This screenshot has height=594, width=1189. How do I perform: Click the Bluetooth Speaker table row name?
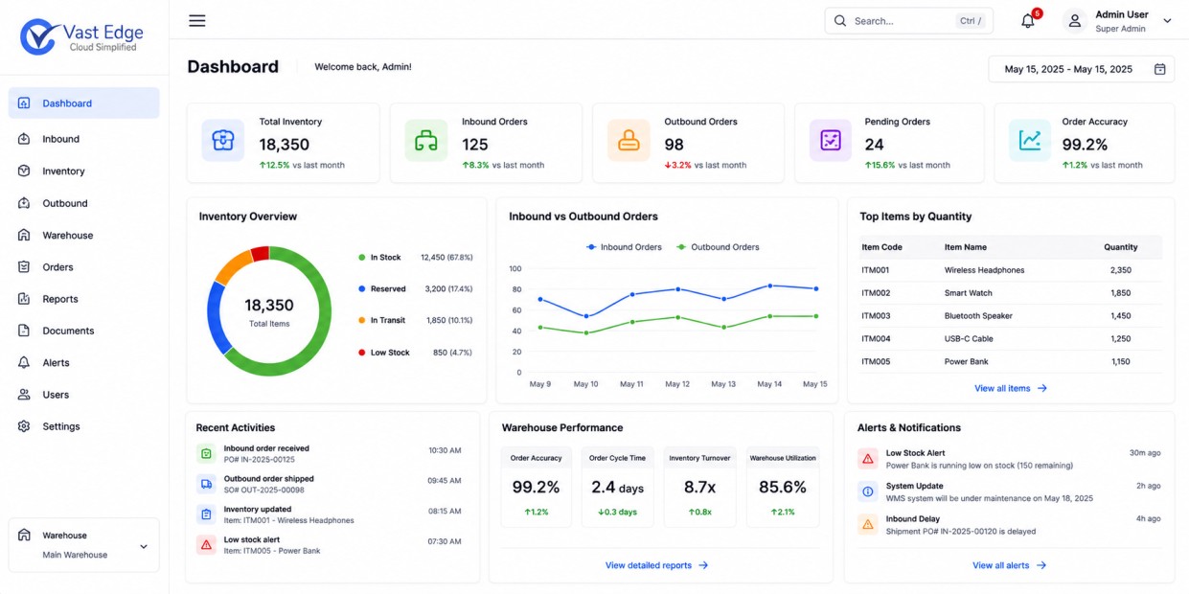tap(978, 316)
